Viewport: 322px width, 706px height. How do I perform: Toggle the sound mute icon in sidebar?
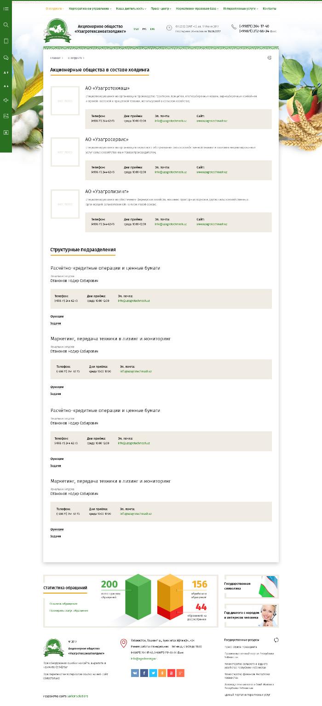click(x=6, y=100)
